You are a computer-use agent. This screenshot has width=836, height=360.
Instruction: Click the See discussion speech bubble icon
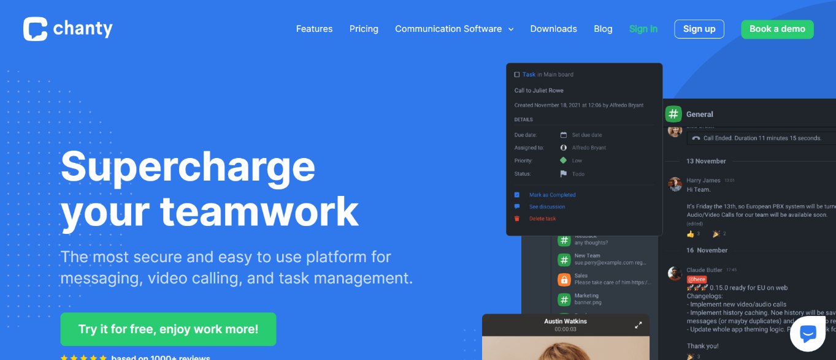(x=517, y=207)
